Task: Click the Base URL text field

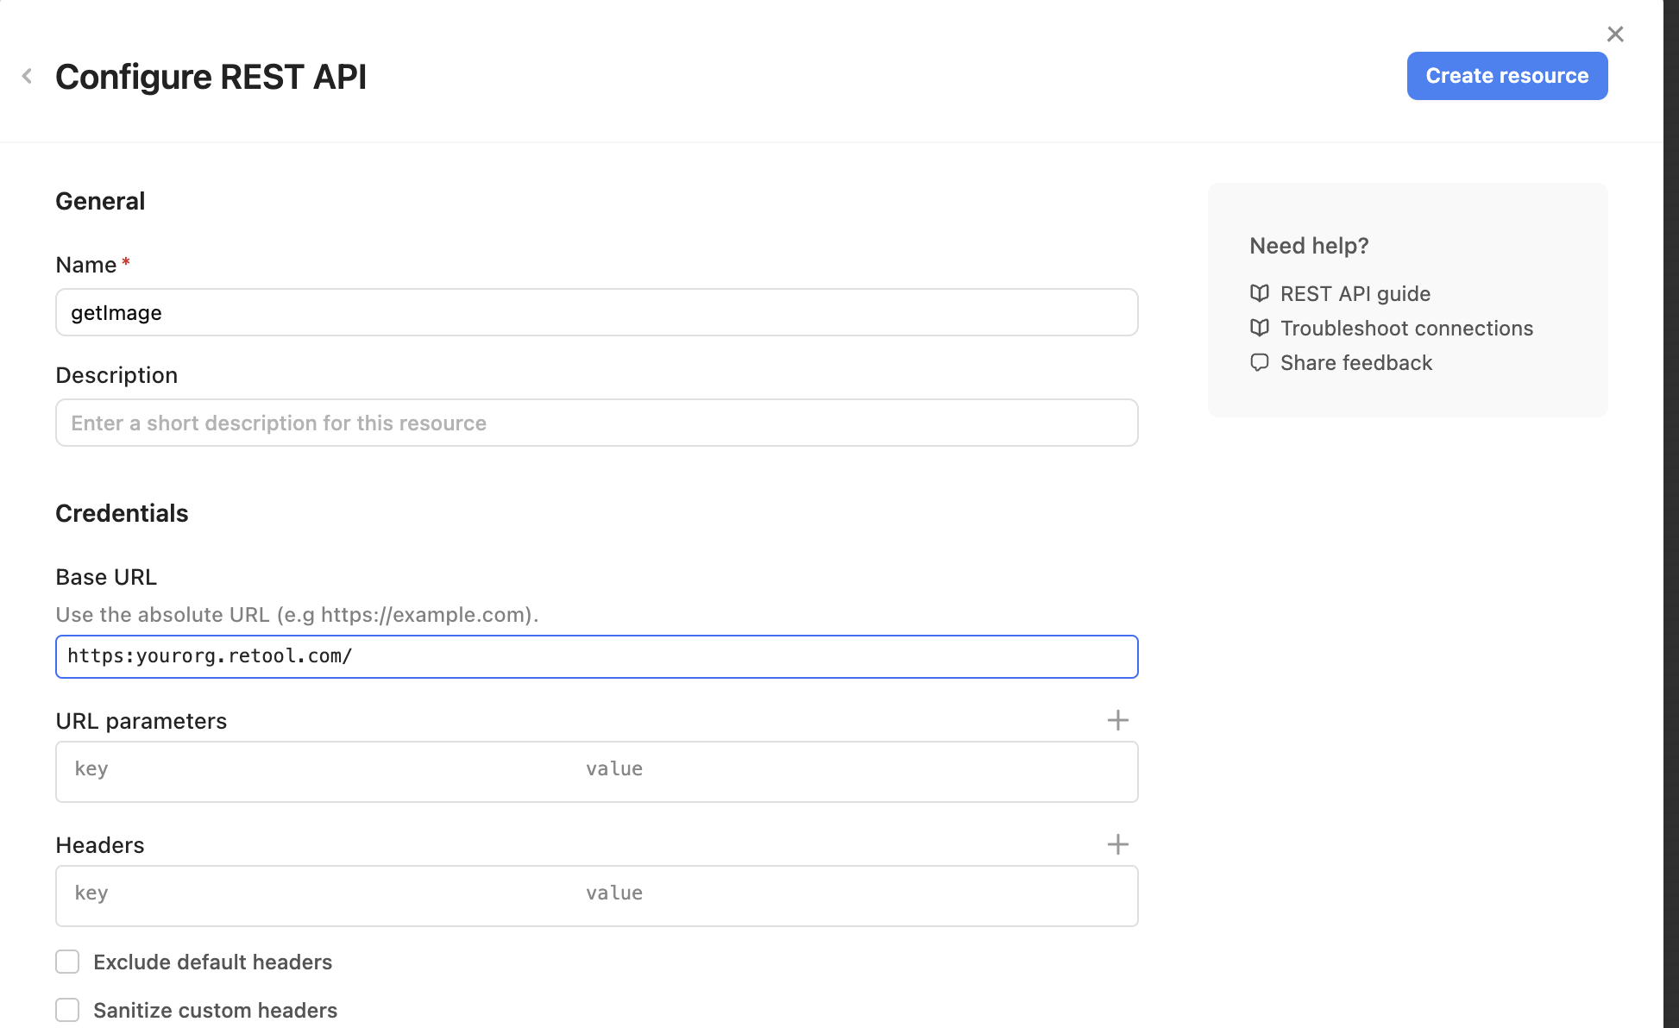Action: pos(596,657)
